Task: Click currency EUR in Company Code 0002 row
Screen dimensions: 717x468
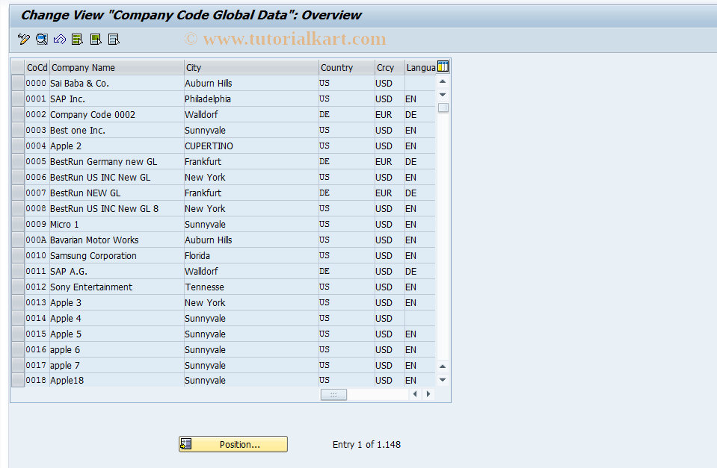Action: (x=384, y=115)
